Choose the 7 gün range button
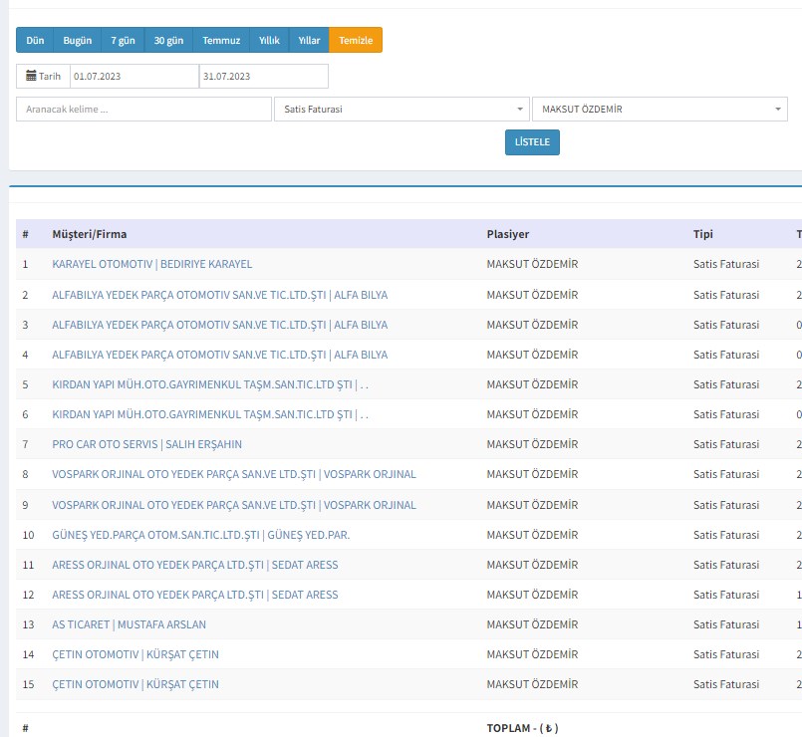This screenshot has height=737, width=802. pos(123,40)
